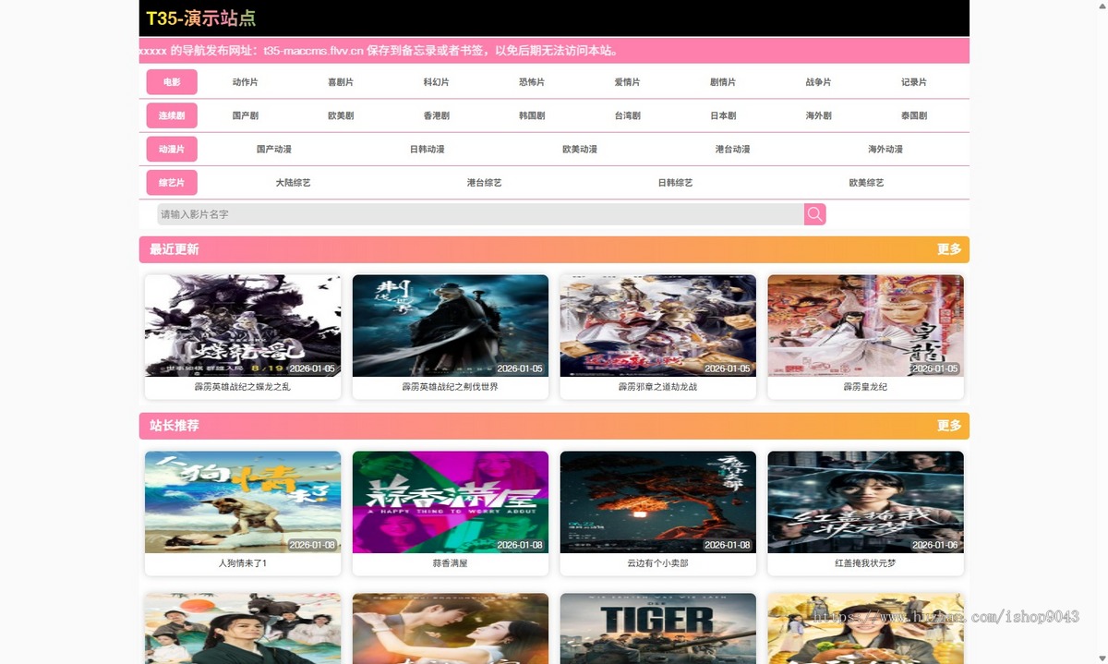Open the TIGER movie poster

(x=658, y=628)
